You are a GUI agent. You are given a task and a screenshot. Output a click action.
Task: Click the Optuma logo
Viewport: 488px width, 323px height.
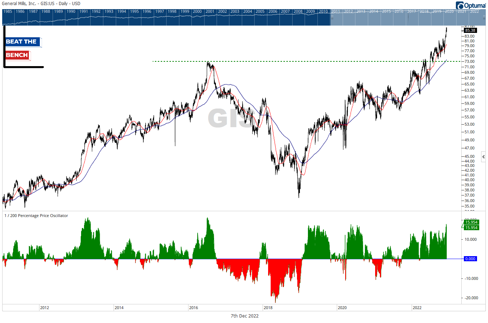(x=471, y=5)
